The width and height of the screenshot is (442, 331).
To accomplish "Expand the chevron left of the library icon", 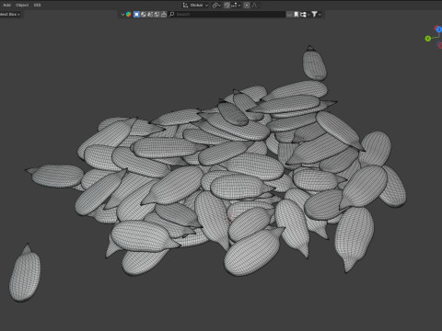I will (x=122, y=15).
